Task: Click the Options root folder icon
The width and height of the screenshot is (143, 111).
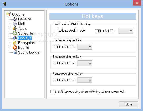Action: click(9, 14)
